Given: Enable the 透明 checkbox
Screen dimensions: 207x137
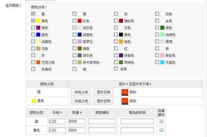Looking at the screenshot, I should pyautogui.click(x=157, y=41).
